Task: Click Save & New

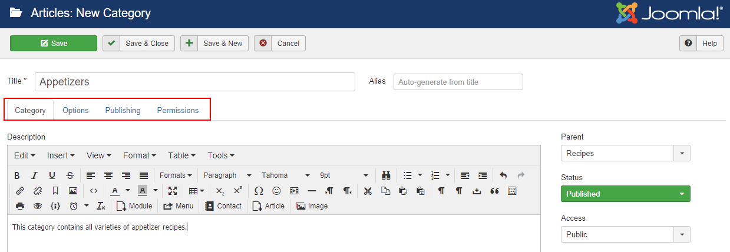Action: click(214, 43)
